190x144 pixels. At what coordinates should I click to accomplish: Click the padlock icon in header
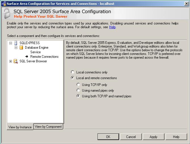tap(7, 13)
